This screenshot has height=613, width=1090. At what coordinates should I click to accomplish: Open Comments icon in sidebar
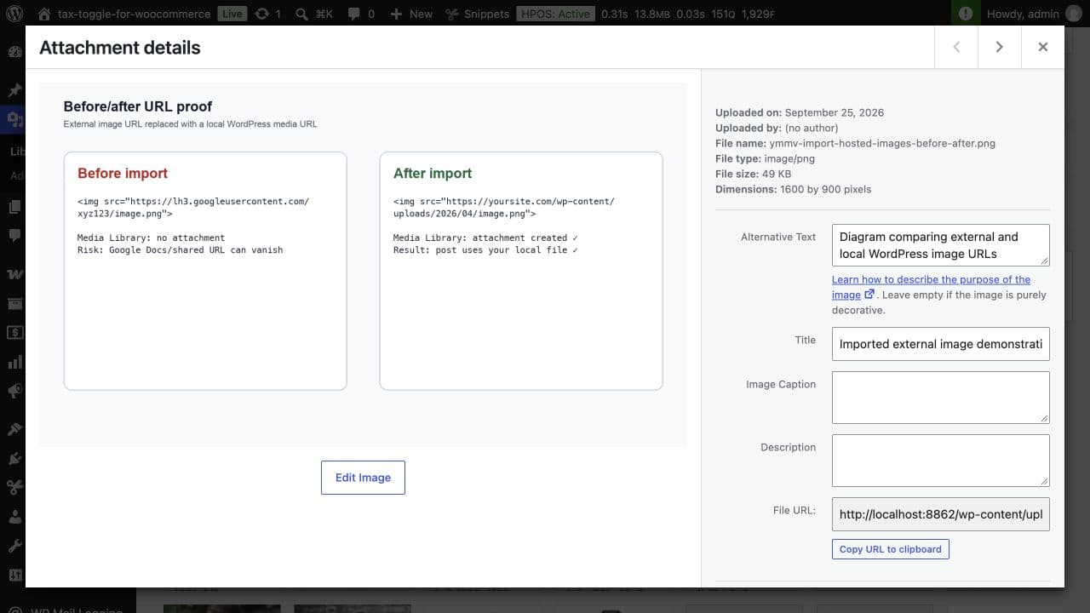(14, 236)
